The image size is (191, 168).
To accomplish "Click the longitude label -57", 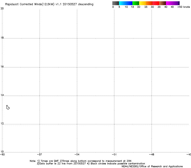I will pos(39,155).
